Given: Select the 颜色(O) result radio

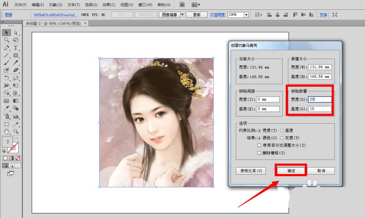Looking at the screenshot, I should click(259, 138).
